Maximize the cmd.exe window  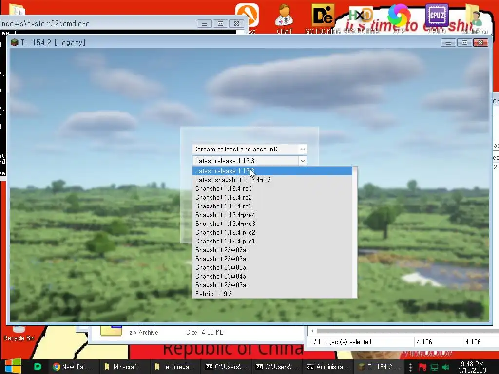[220, 24]
